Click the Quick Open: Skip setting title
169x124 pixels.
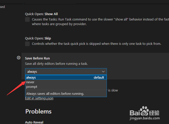[x=38, y=38]
